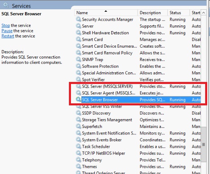Sort services by the Description column
The image size is (210, 174).
point(153,13)
